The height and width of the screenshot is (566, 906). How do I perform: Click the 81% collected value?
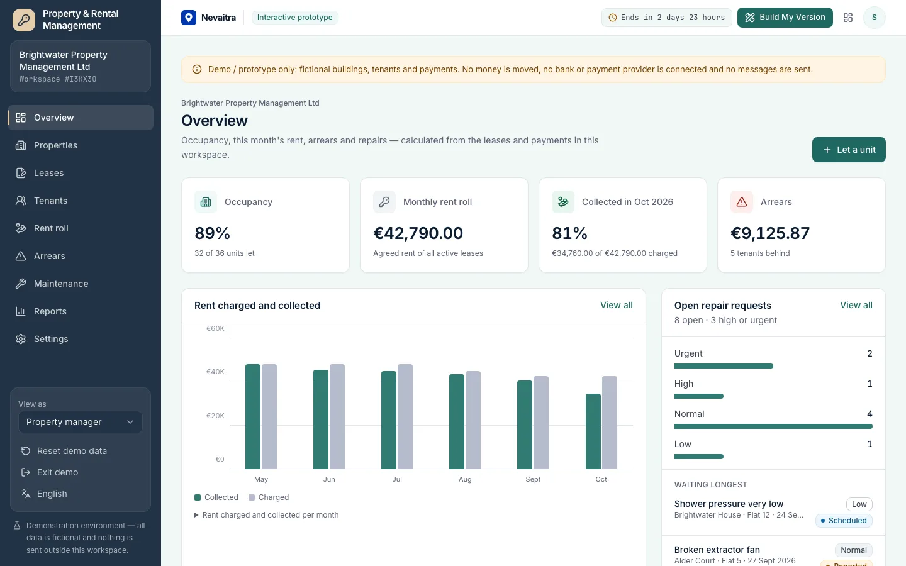coord(569,233)
